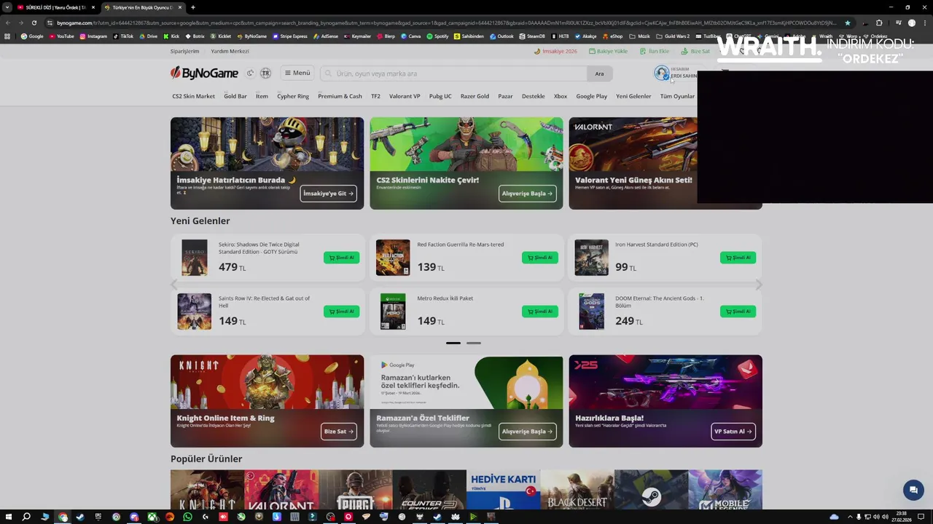This screenshot has width=933, height=524.
Task: Buy DOOM Eternal Ancient Gods with Şimdi Al
Action: 738,311
